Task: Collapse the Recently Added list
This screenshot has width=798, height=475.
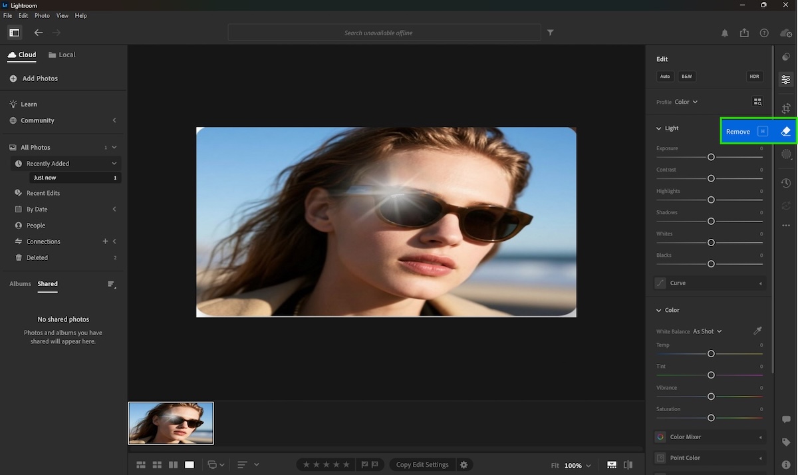Action: click(114, 164)
